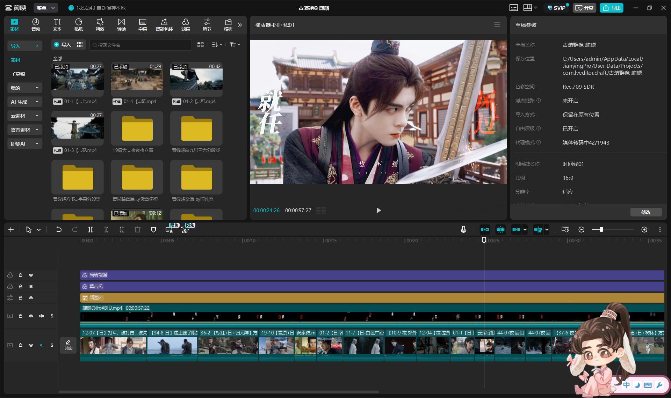Toggle the preview axis button
Screen dimensions: 671x398
coord(538,229)
